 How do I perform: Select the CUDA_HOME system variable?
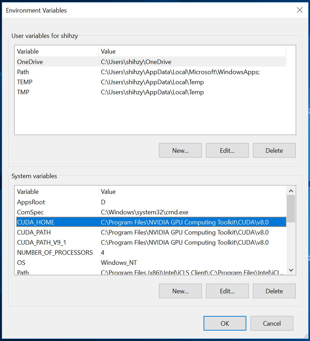point(151,222)
